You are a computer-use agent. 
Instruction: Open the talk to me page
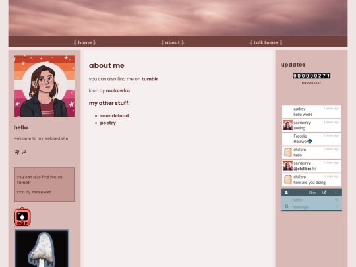266,42
